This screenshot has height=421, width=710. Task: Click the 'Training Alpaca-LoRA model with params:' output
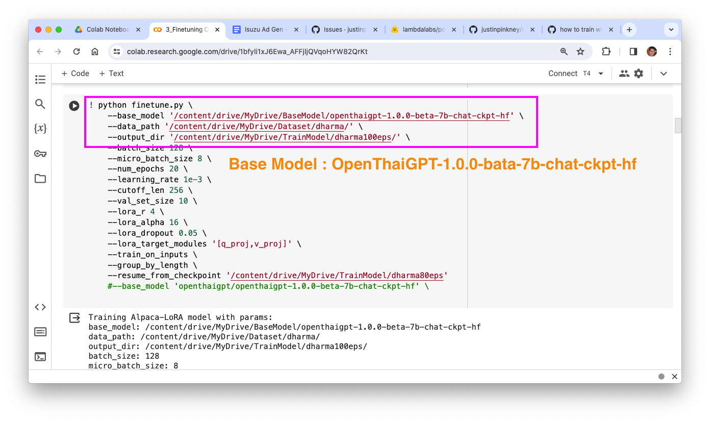click(181, 317)
